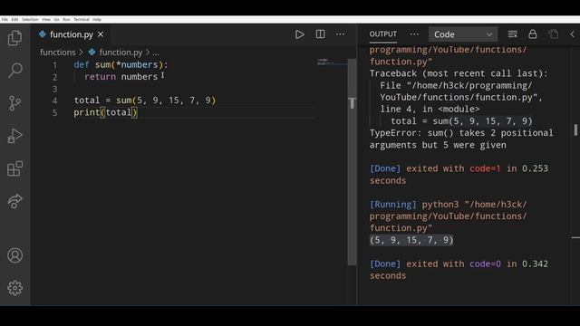Open the Run and Debug view
Screen dimensions: 580x326
click(x=14, y=136)
